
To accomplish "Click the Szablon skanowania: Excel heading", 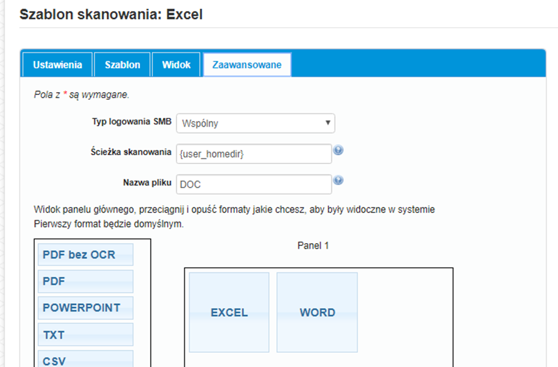I will (x=111, y=15).
